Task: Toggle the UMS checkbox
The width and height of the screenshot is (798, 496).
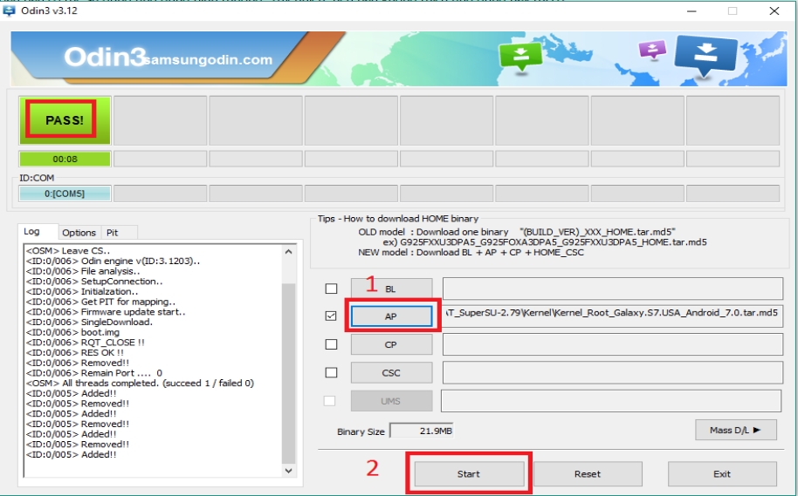Action: point(330,401)
